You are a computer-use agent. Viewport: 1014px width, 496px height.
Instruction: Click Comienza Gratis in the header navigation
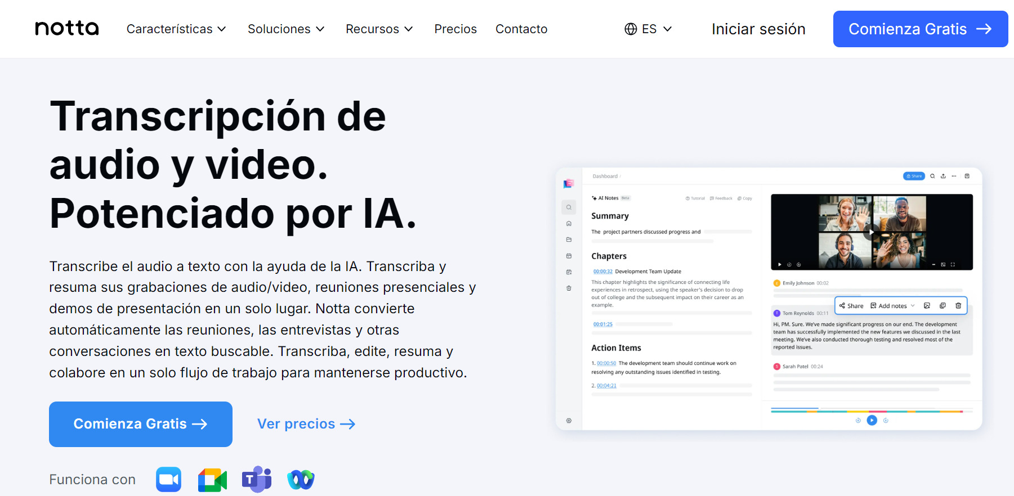[921, 29]
